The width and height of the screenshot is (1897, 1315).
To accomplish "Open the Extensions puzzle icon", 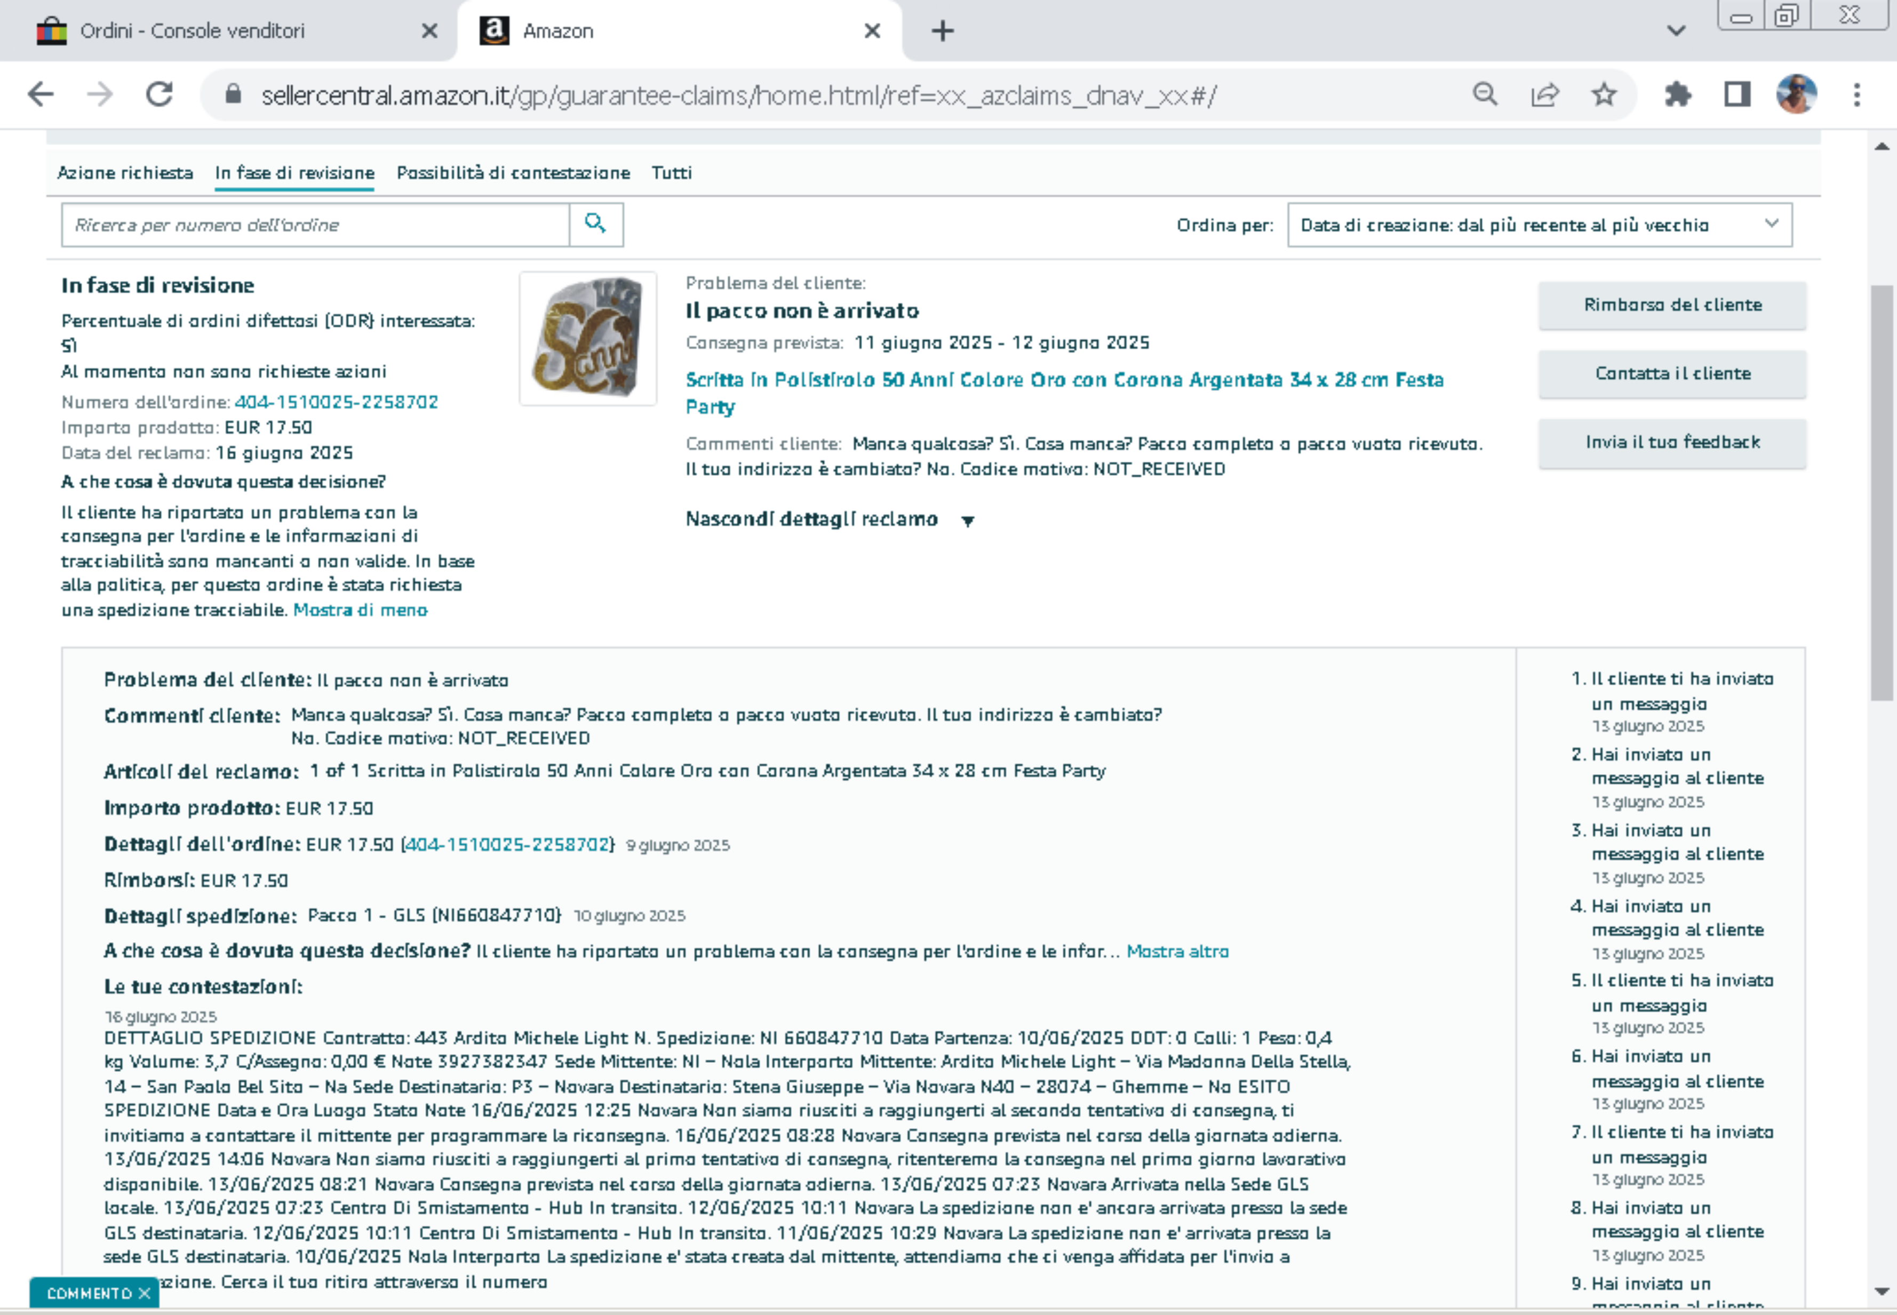I will pyautogui.click(x=1678, y=95).
